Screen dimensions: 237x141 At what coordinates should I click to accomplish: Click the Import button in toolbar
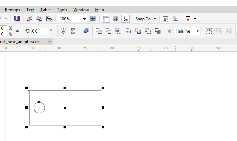coord(30,19)
